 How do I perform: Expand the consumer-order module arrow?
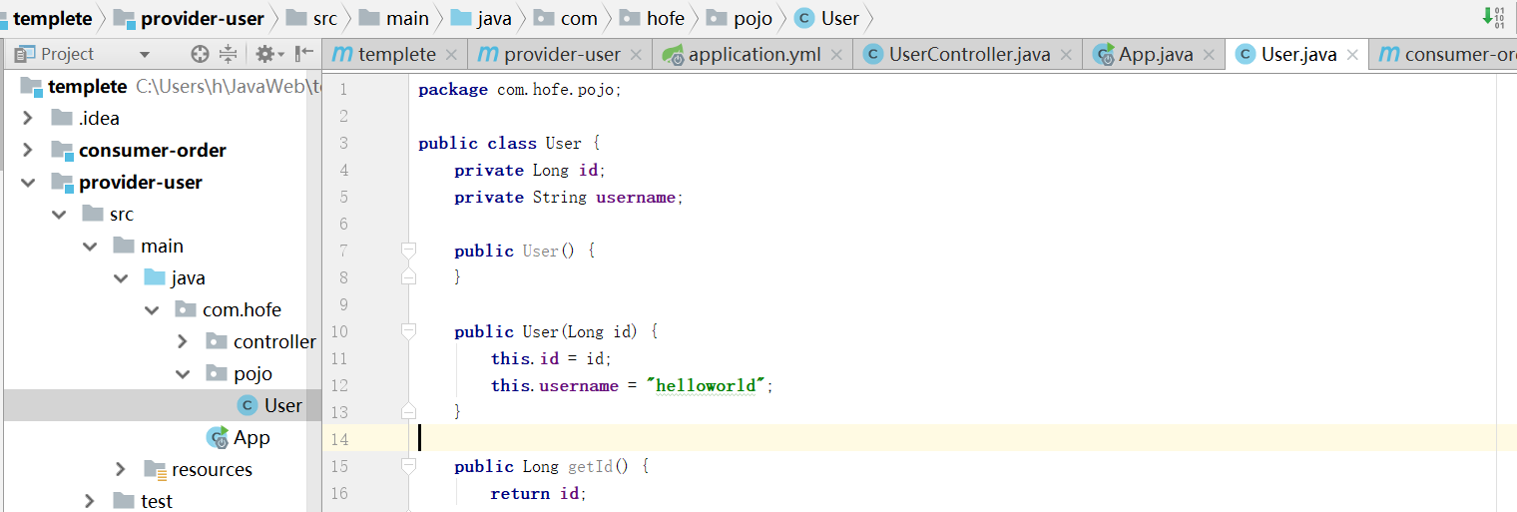[28, 150]
